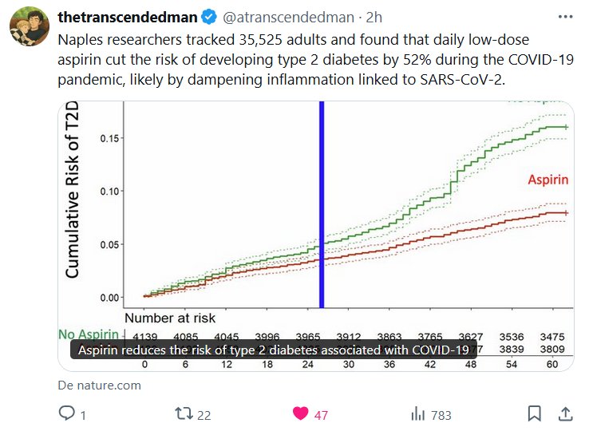Viewport: 589px width, 431px height.
Task: Bookmark this tweet
Action: (x=534, y=413)
